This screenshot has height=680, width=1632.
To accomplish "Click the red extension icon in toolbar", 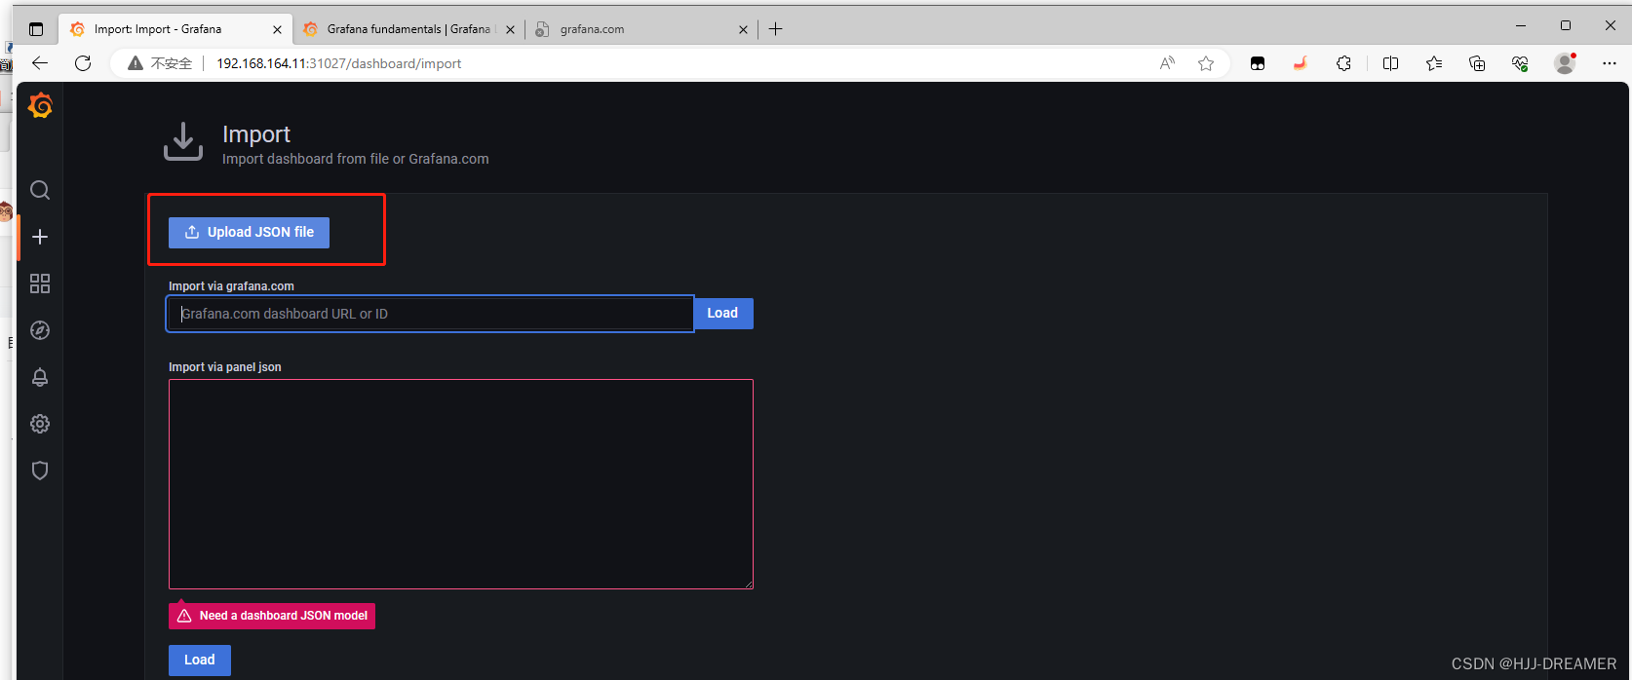I will (x=1301, y=63).
